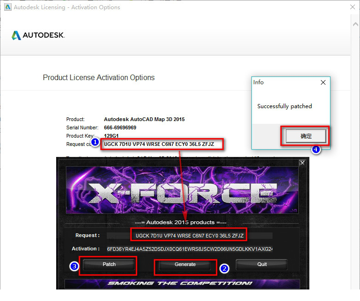The width and height of the screenshot is (360, 301).
Task: Click the 'Autodesk 2015 products' label
Action: (x=180, y=222)
